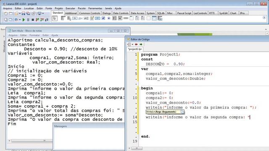Click the green forward arrow in code editor

tap(141, 44)
